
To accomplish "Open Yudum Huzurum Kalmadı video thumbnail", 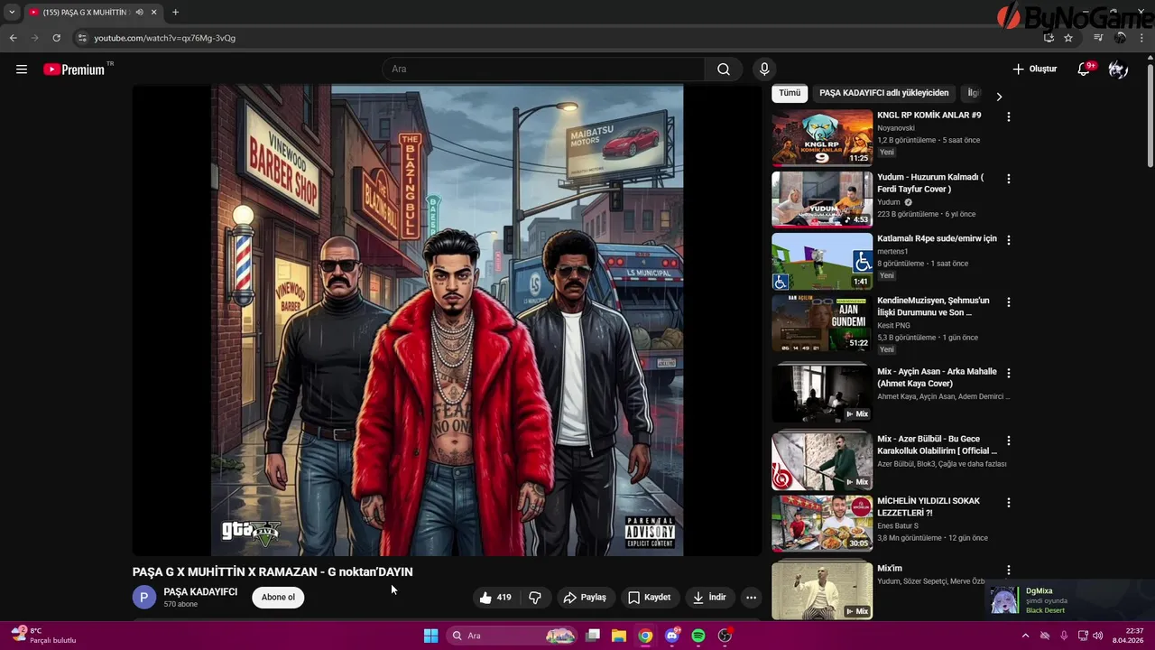I will [822, 200].
